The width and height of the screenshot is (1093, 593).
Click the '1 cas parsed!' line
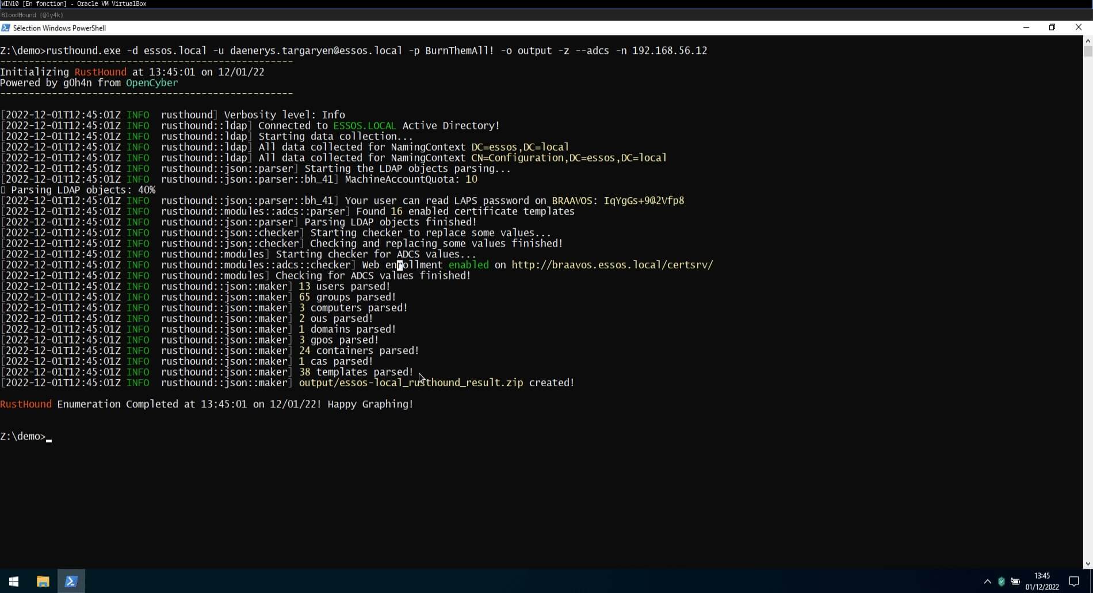(336, 361)
